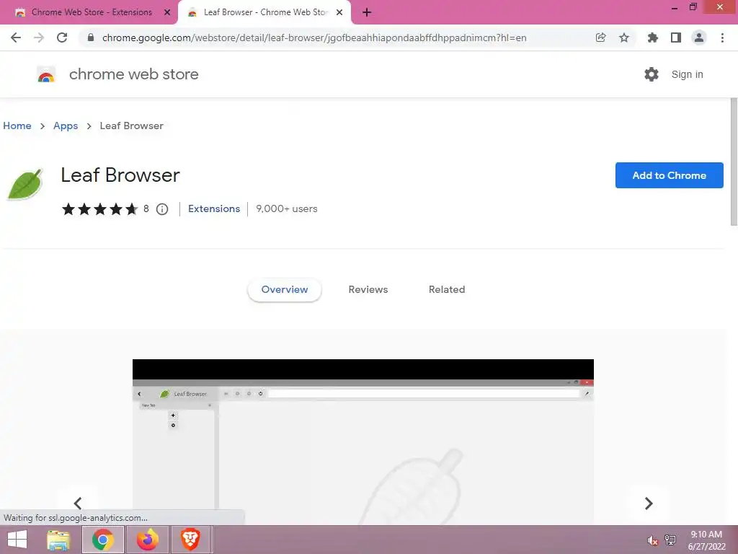Open the Related tab
Image resolution: width=738 pixels, height=554 pixels.
[447, 290]
